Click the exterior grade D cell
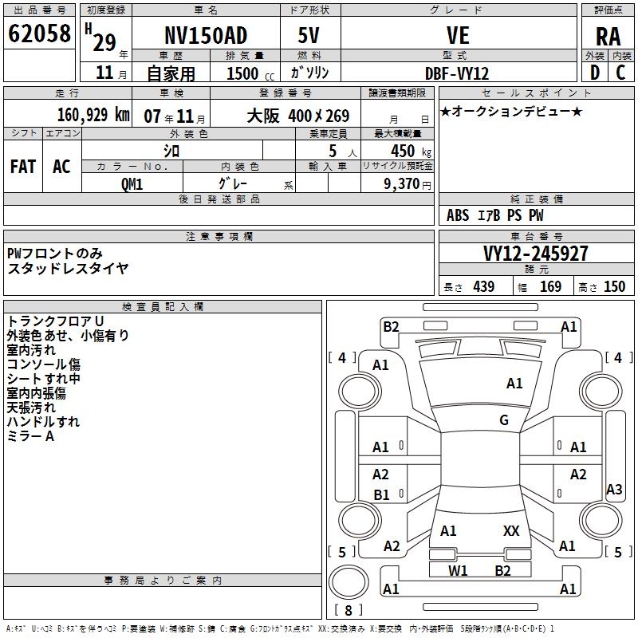The height and width of the screenshot is (638, 638). tap(594, 73)
